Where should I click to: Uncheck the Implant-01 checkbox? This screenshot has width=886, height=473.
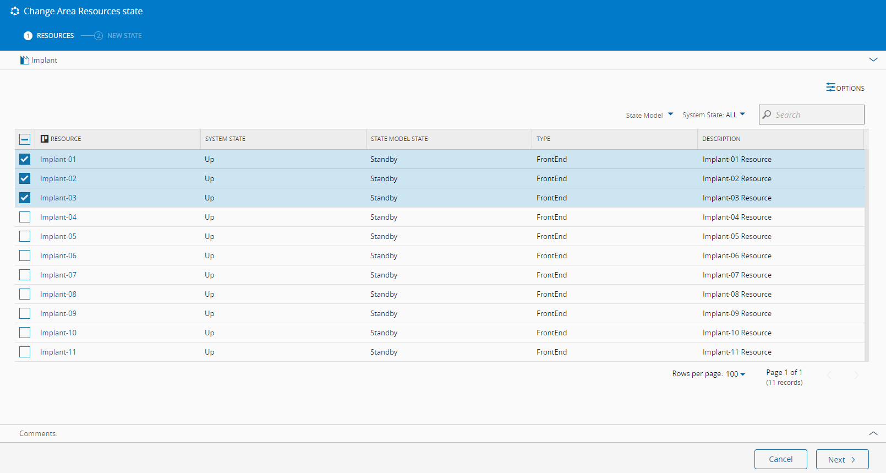[x=25, y=159]
